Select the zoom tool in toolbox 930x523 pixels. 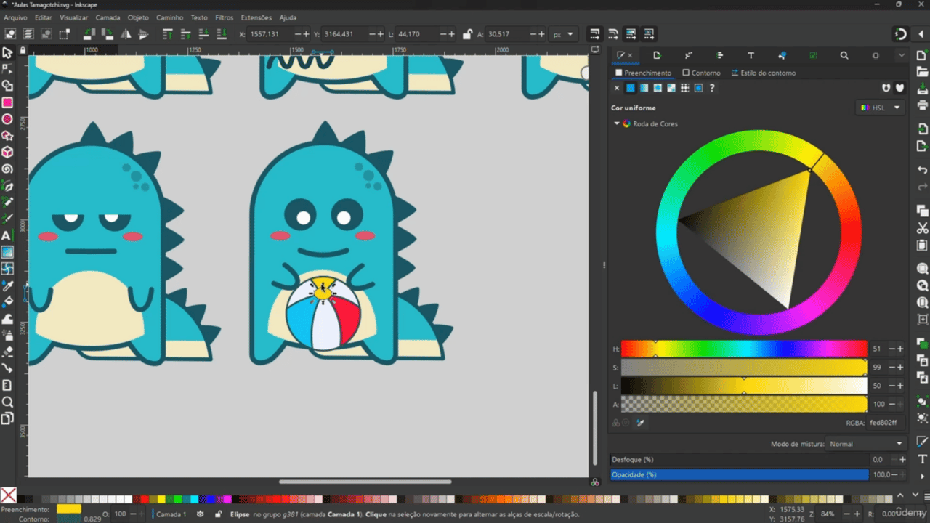point(7,402)
